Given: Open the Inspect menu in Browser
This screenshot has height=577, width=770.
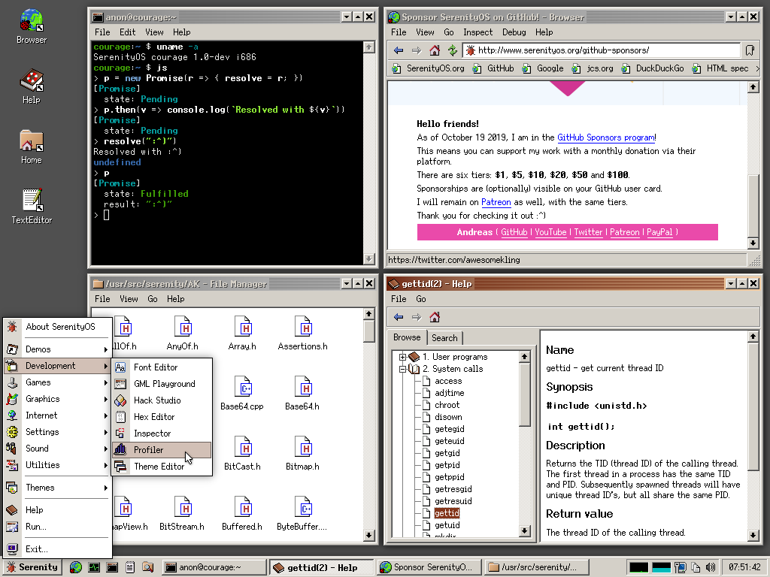Looking at the screenshot, I should [477, 32].
